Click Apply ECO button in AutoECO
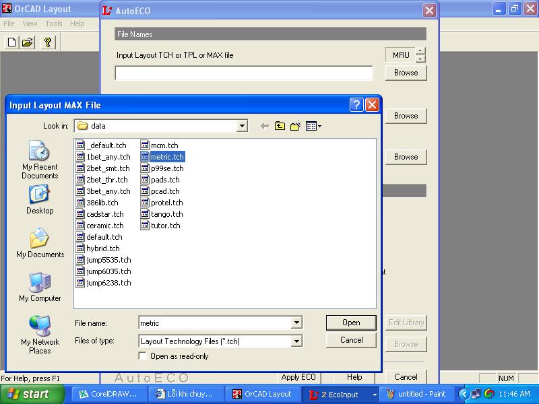Image resolution: width=539 pixels, height=404 pixels. 298,377
